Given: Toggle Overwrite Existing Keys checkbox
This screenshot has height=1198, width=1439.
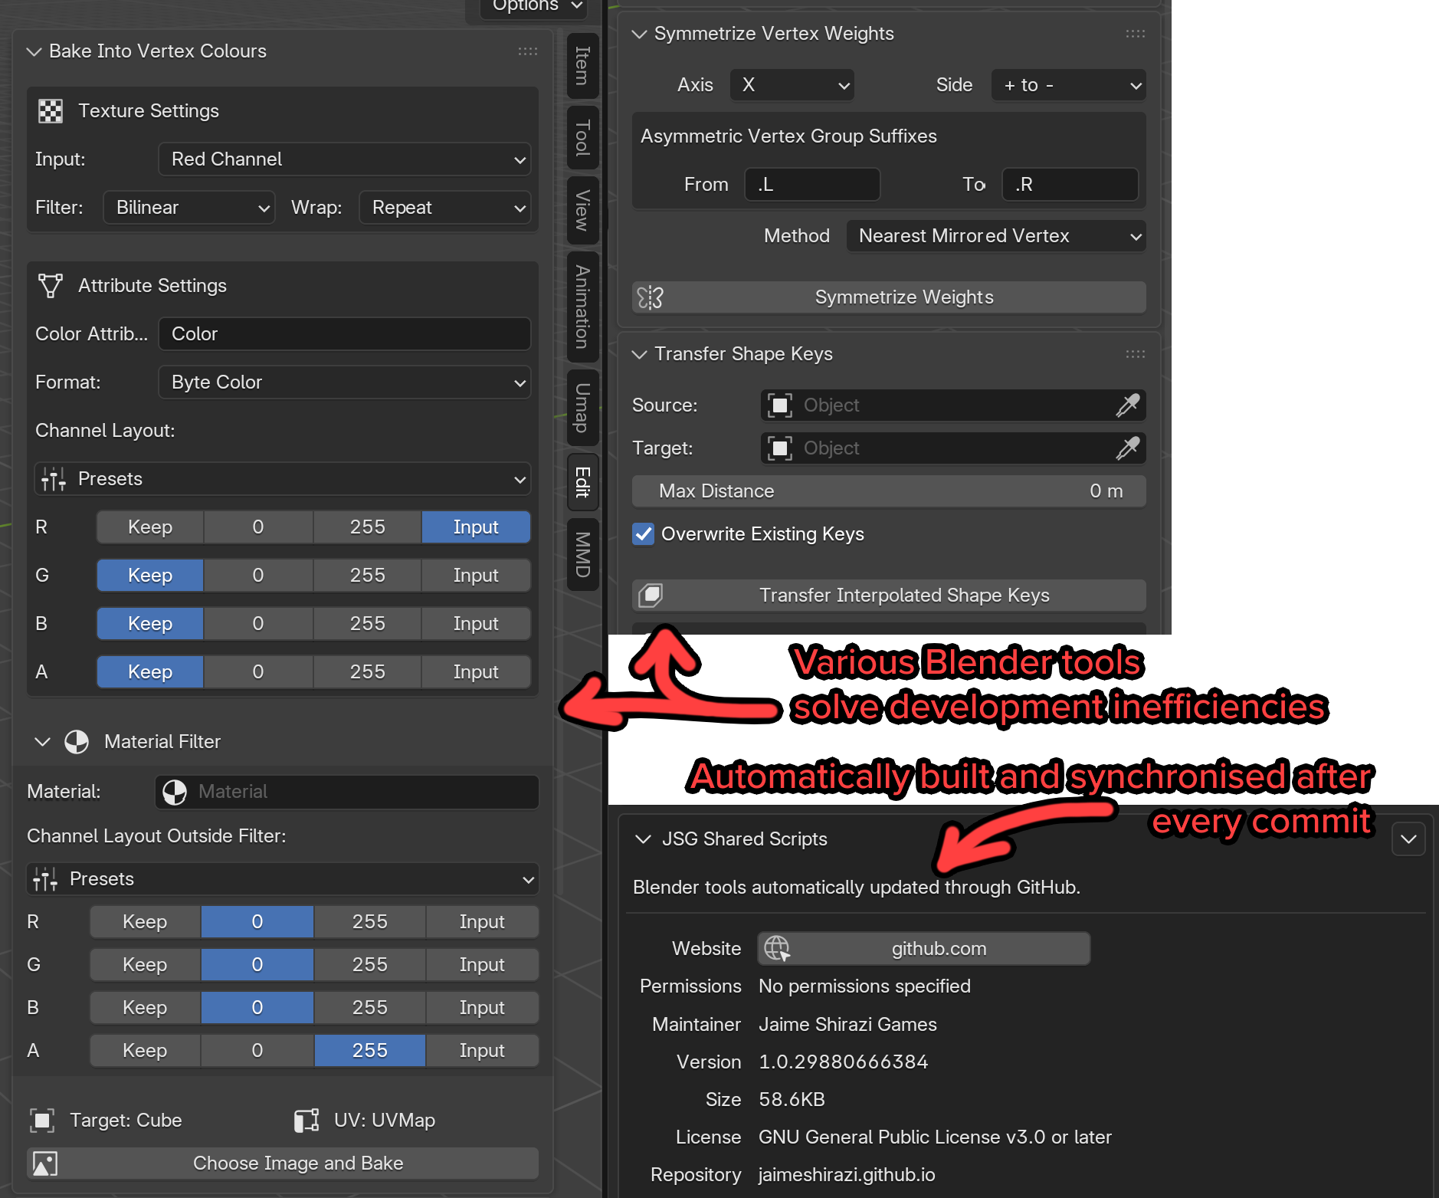Looking at the screenshot, I should point(644,534).
